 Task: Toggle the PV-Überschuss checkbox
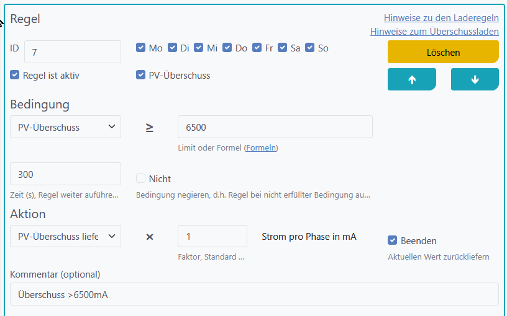point(140,75)
